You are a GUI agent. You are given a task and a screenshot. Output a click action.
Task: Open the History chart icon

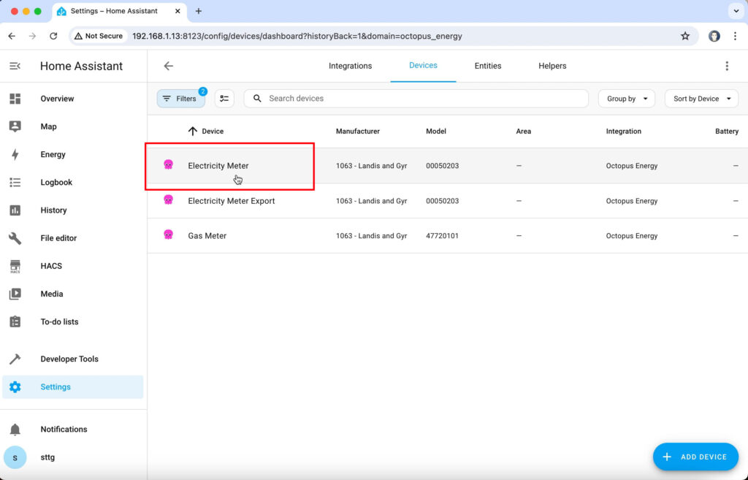click(15, 210)
